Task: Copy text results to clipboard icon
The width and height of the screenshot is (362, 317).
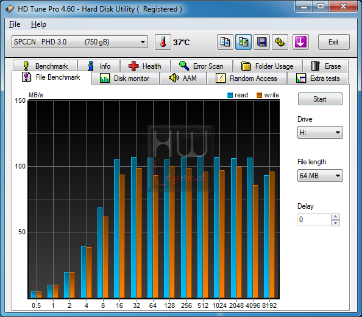Action: [x=225, y=42]
